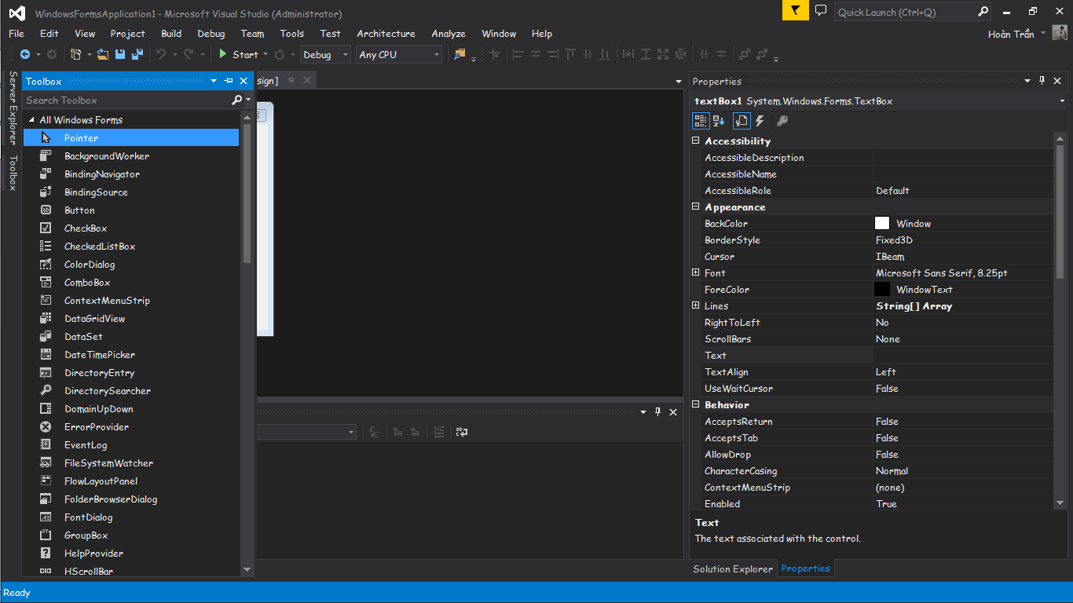
Task: Collapse the Behavior property category
Action: pos(695,404)
